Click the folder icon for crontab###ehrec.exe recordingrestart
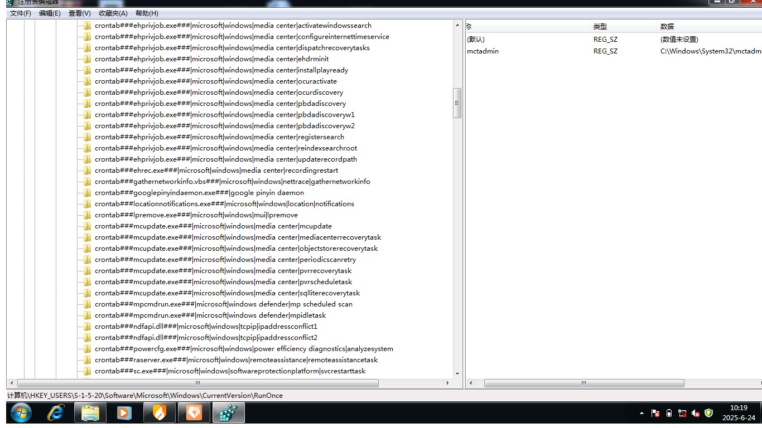The image size is (762, 428). coord(87,171)
